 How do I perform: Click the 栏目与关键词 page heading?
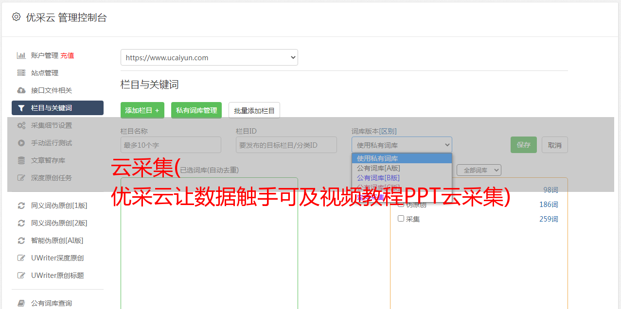[150, 85]
